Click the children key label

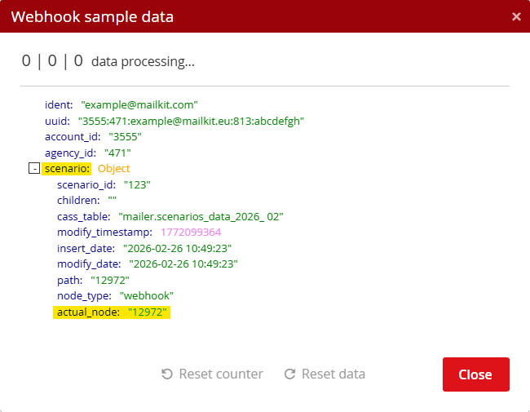coord(78,200)
